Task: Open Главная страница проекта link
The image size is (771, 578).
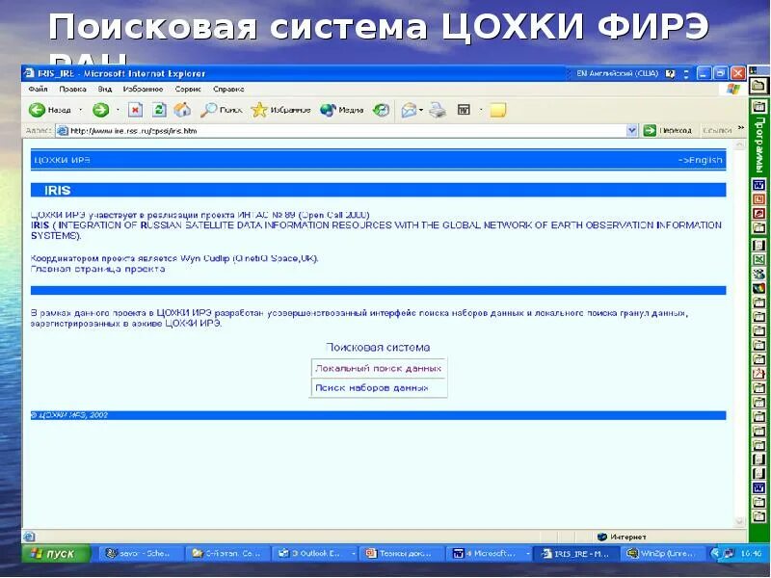Action: tap(98, 269)
